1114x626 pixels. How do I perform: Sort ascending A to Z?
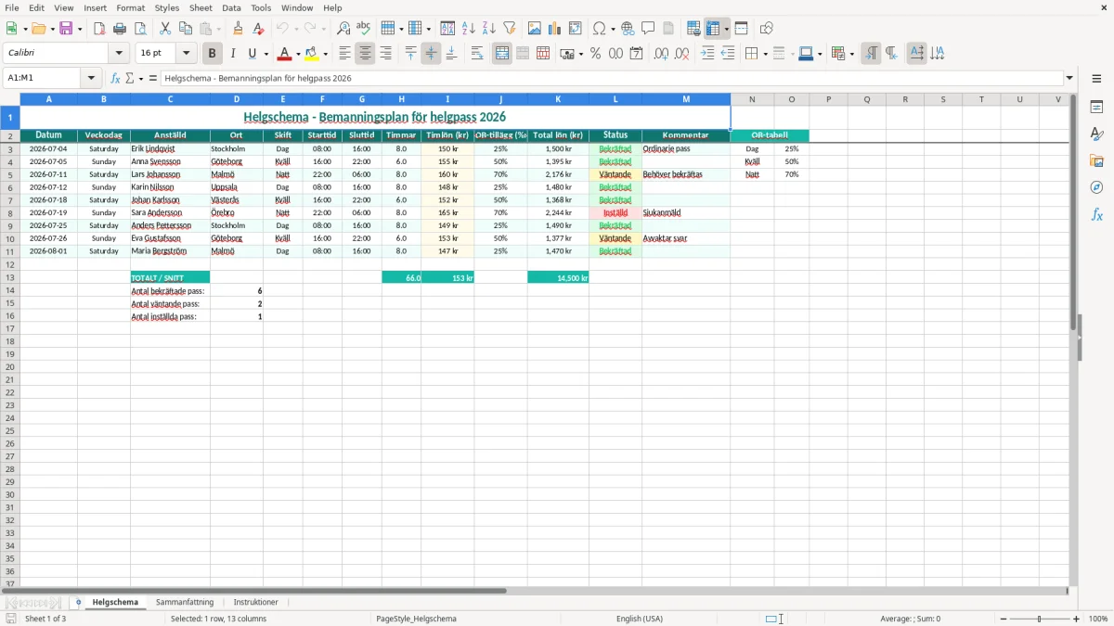469,29
